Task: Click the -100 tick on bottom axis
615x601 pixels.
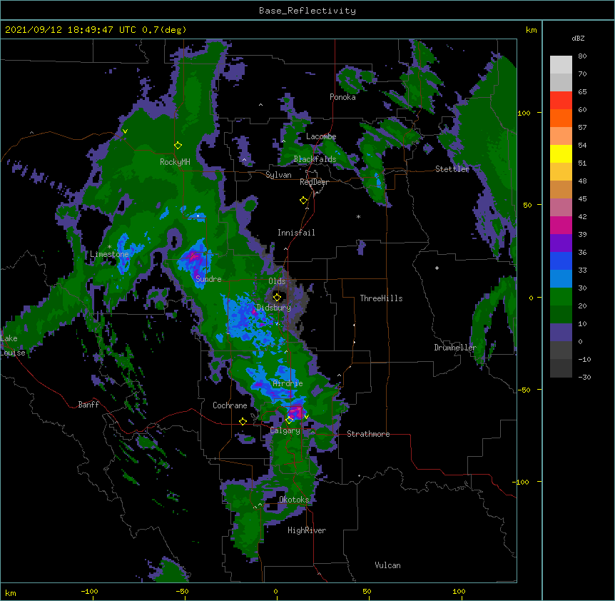Action: pyautogui.click(x=89, y=591)
